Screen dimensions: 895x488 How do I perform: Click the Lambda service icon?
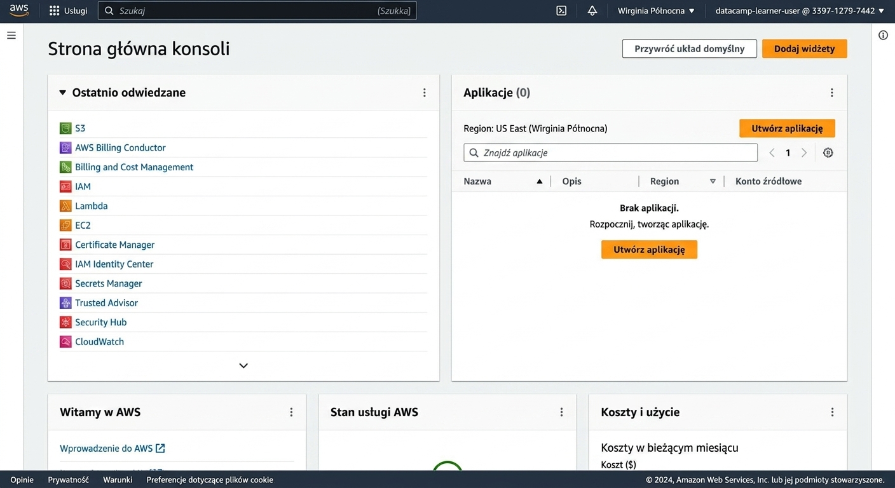(65, 206)
